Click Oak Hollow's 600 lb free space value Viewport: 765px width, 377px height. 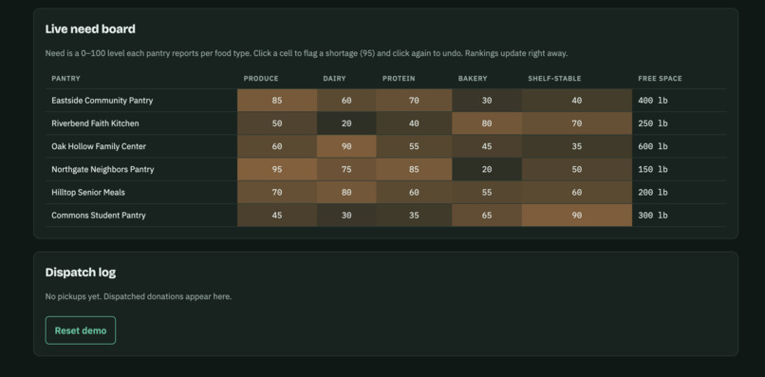pyautogui.click(x=653, y=146)
